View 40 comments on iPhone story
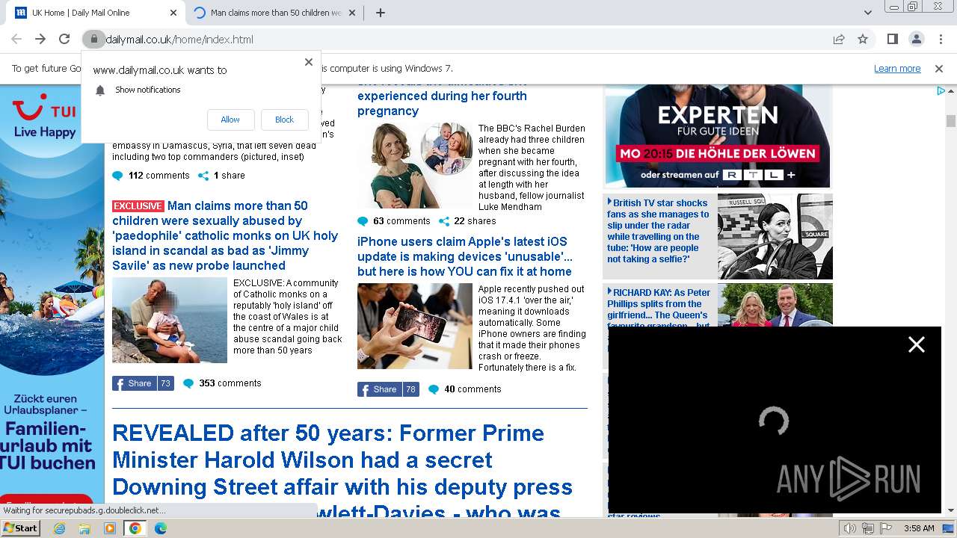957x538 pixels. [465, 389]
